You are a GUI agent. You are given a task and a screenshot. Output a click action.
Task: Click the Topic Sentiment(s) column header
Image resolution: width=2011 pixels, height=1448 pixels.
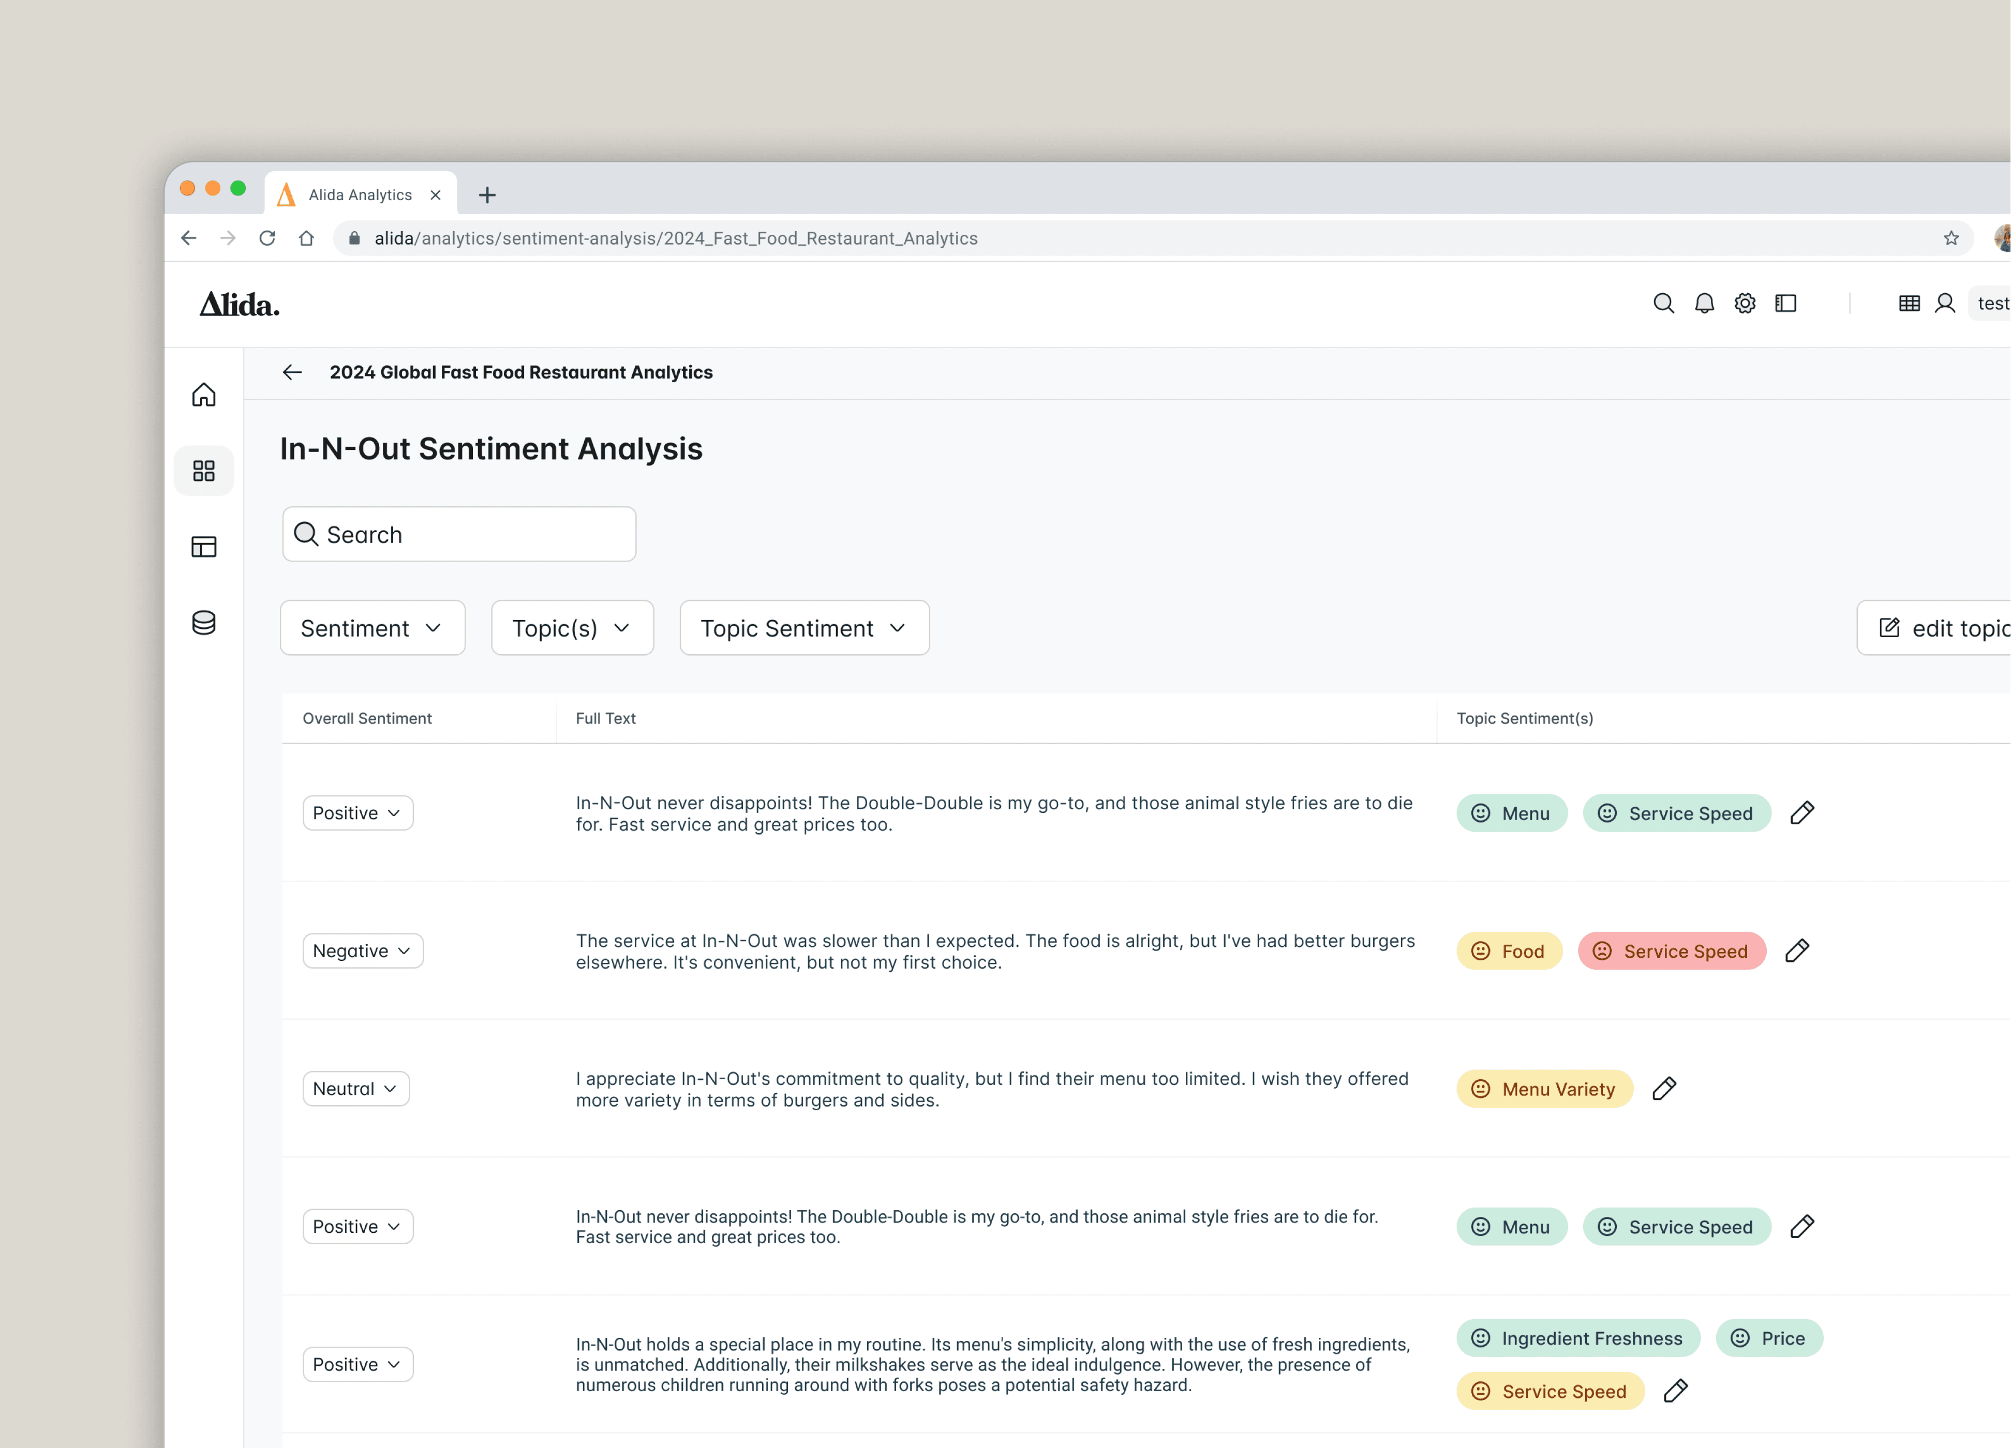pyautogui.click(x=1525, y=719)
